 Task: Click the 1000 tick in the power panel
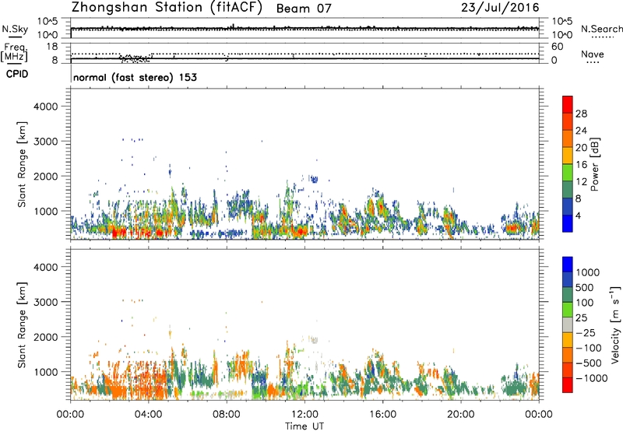(x=45, y=211)
